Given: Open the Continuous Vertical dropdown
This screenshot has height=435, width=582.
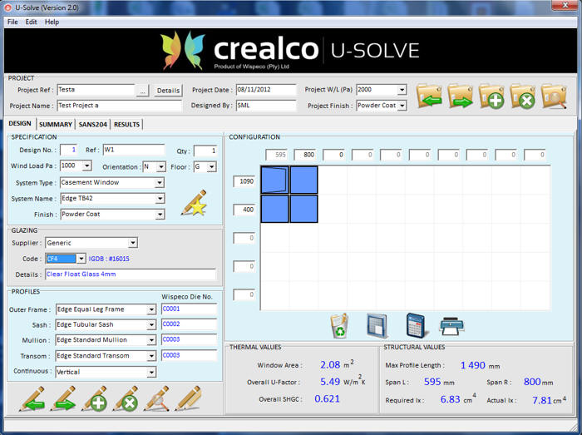Looking at the screenshot, I should click(151, 372).
